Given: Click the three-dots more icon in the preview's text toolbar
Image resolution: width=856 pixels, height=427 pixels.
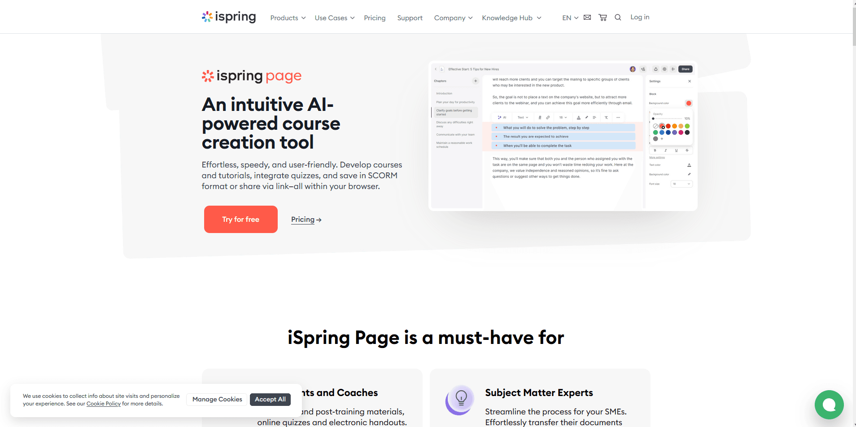Looking at the screenshot, I should [x=618, y=117].
